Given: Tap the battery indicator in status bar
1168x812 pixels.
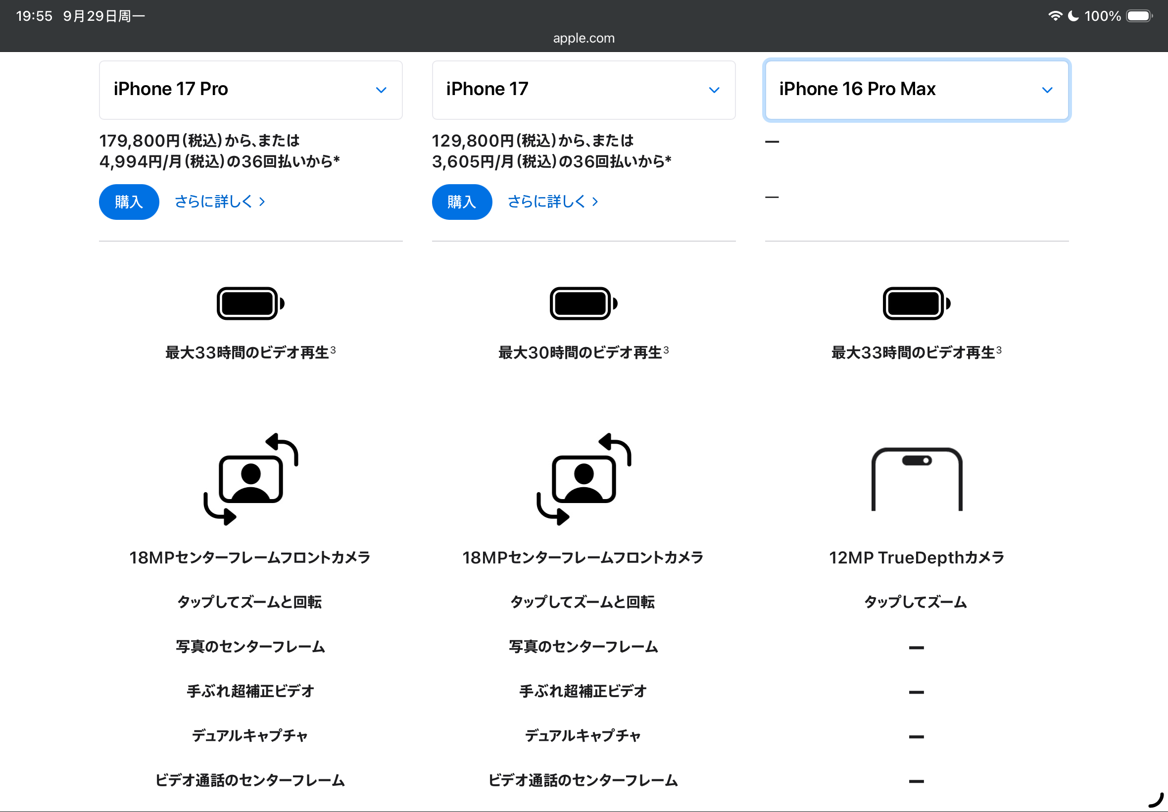Looking at the screenshot, I should click(1139, 16).
